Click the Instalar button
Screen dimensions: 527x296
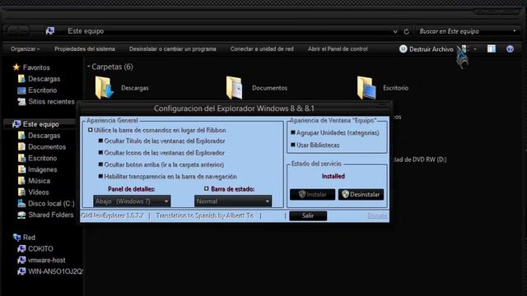pos(312,194)
